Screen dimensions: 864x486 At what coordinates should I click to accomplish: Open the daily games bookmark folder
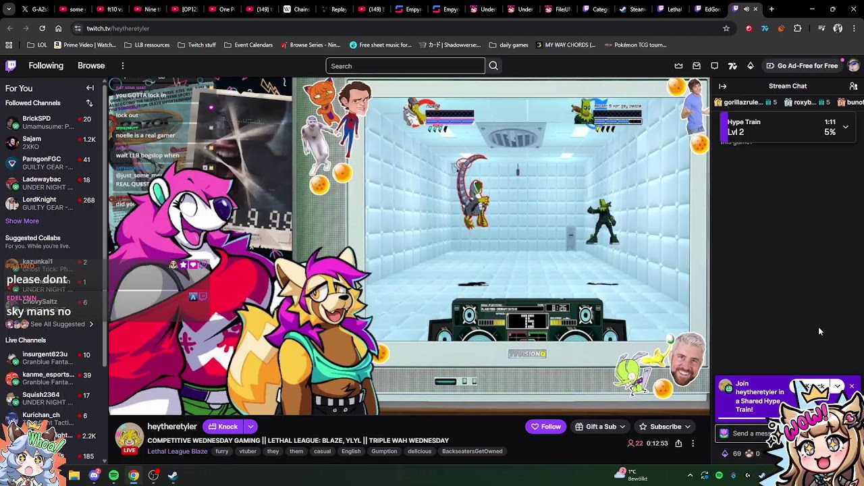pyautogui.click(x=508, y=45)
